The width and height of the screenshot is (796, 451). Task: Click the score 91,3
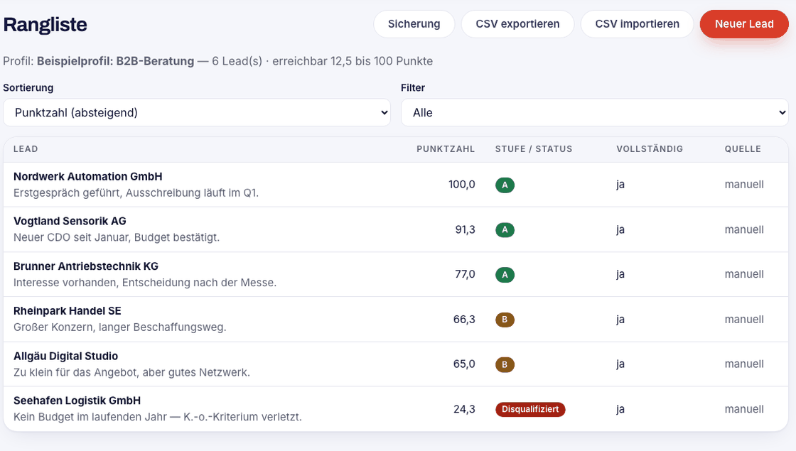465,230
